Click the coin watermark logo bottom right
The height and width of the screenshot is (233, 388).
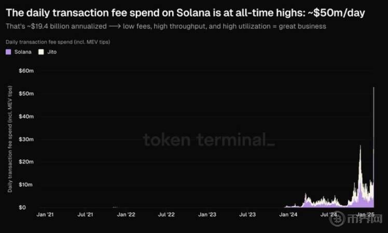pos(337,218)
